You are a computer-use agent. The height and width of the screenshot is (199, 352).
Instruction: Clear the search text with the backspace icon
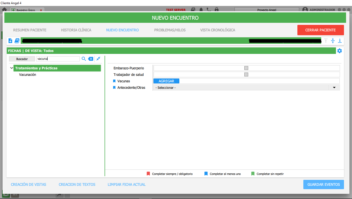tap(91, 59)
